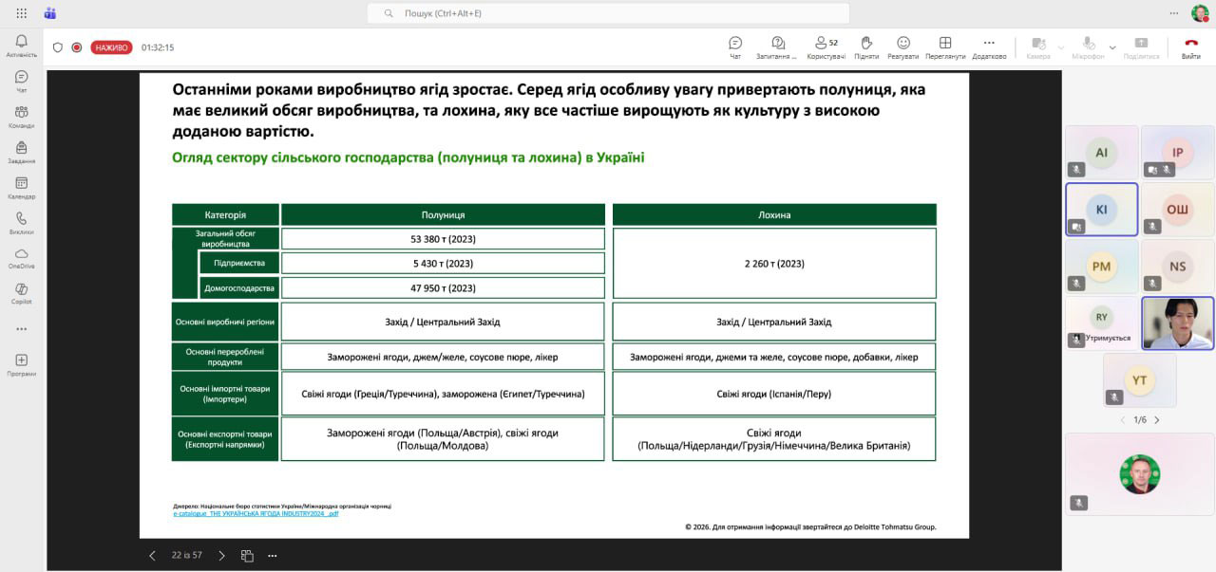The width and height of the screenshot is (1216, 572).
Task: Click the recording indicator icon
Action: tap(77, 47)
